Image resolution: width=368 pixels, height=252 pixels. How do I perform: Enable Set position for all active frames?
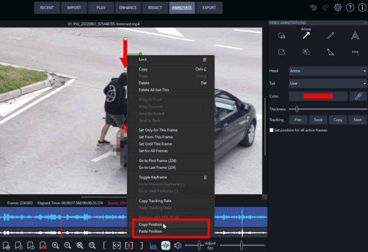point(272,130)
